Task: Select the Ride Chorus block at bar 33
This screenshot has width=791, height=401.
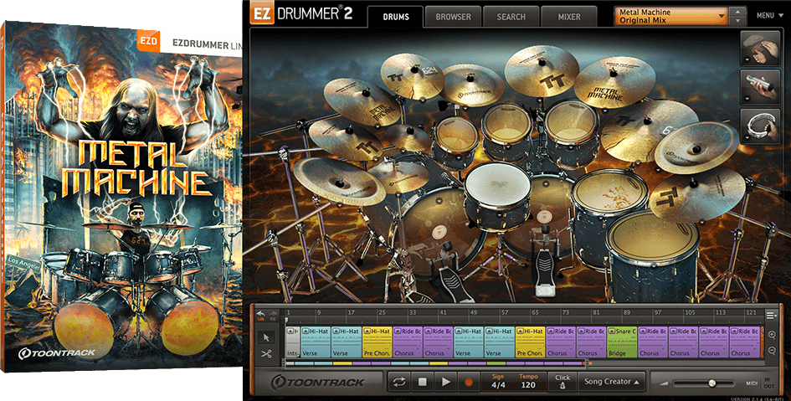Action: click(408, 342)
